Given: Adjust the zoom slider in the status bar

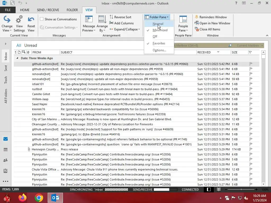Looking at the screenshot, I should (x=241, y=190).
